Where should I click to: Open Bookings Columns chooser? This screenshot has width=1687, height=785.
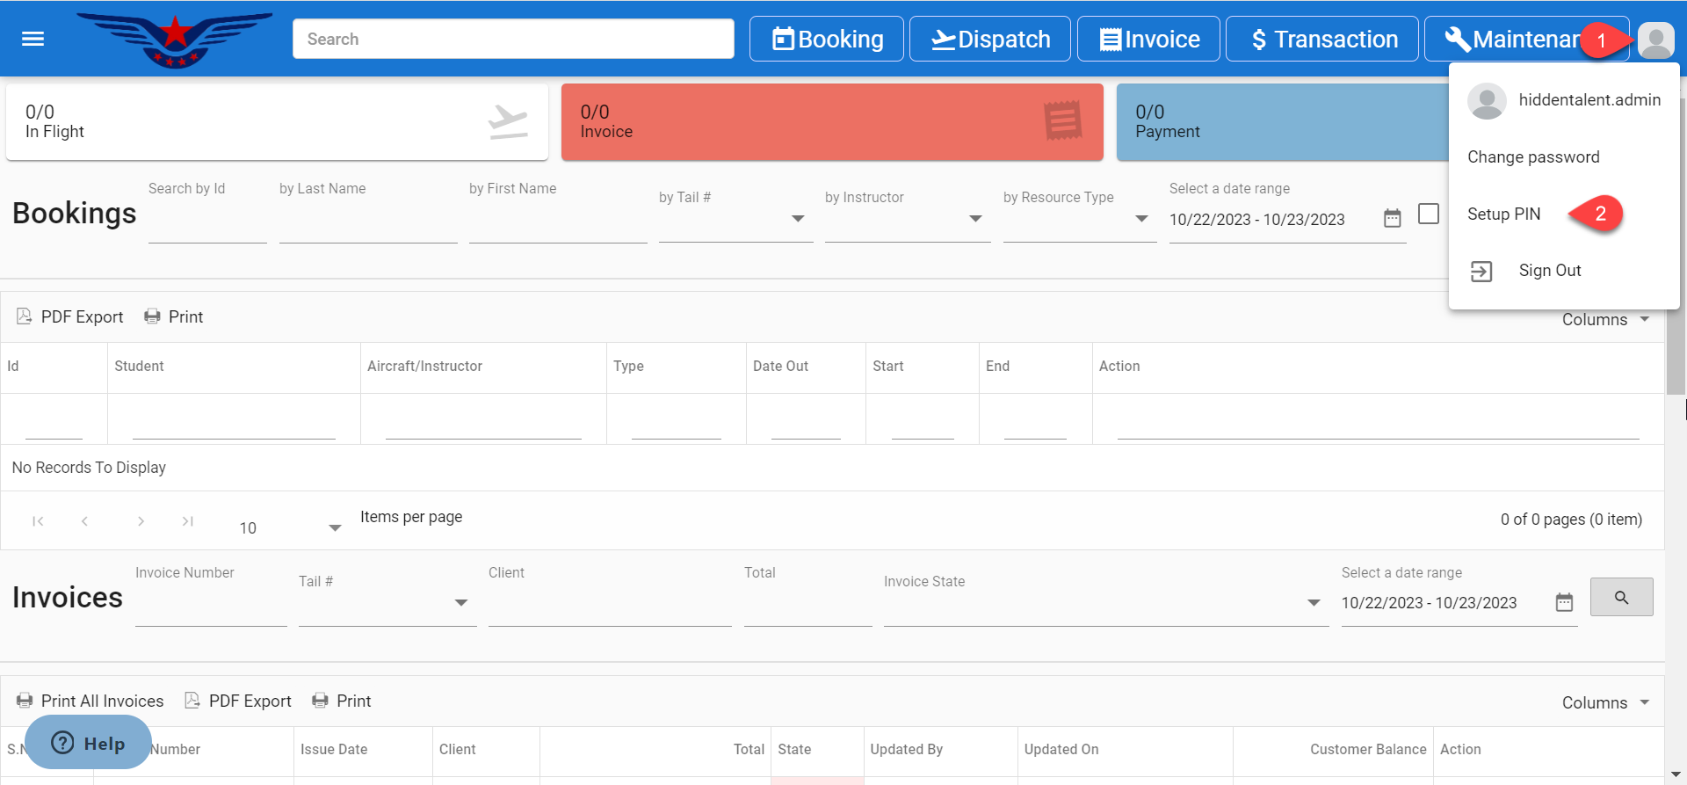click(1605, 320)
